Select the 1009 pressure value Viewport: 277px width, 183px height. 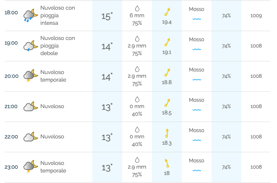click(256, 16)
